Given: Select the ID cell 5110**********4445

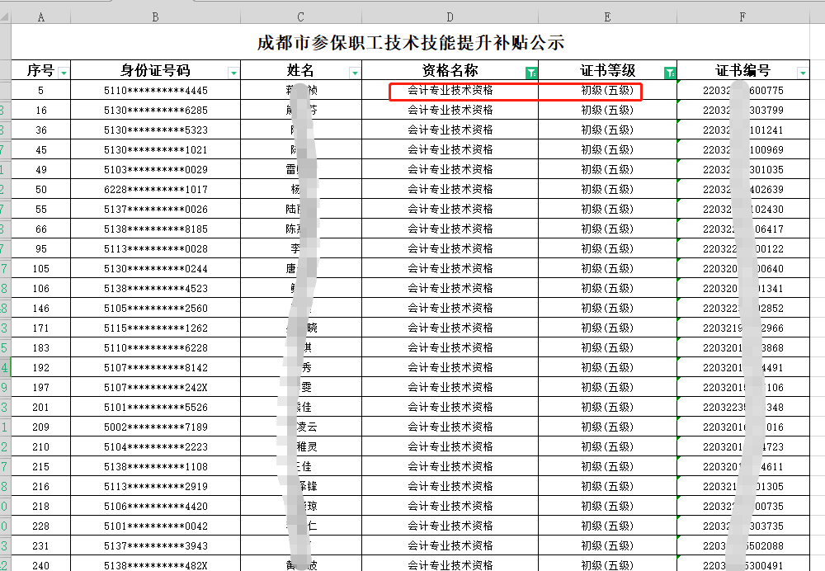Looking at the screenshot, I should (154, 91).
